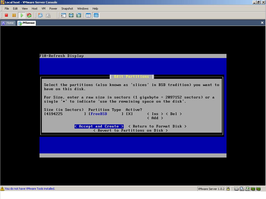Toggle the Active [X] checkbox
The height and width of the screenshot is (199, 266).
coord(129,114)
